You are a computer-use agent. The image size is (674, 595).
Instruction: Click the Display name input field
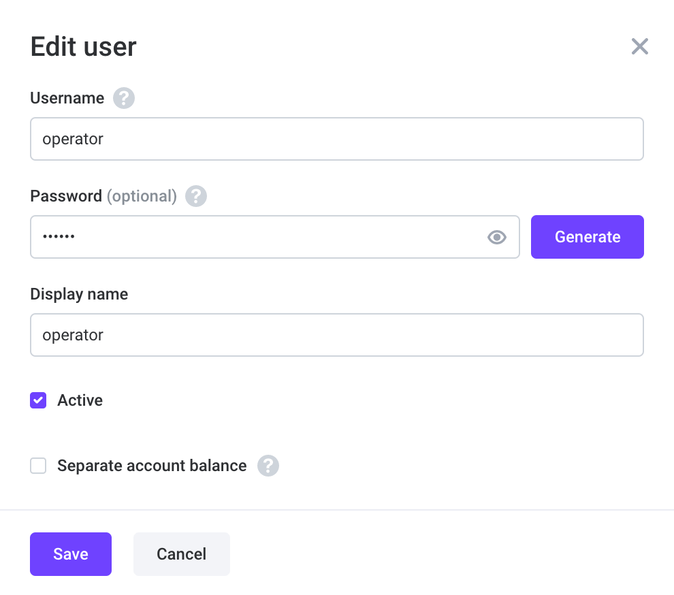[x=337, y=335]
